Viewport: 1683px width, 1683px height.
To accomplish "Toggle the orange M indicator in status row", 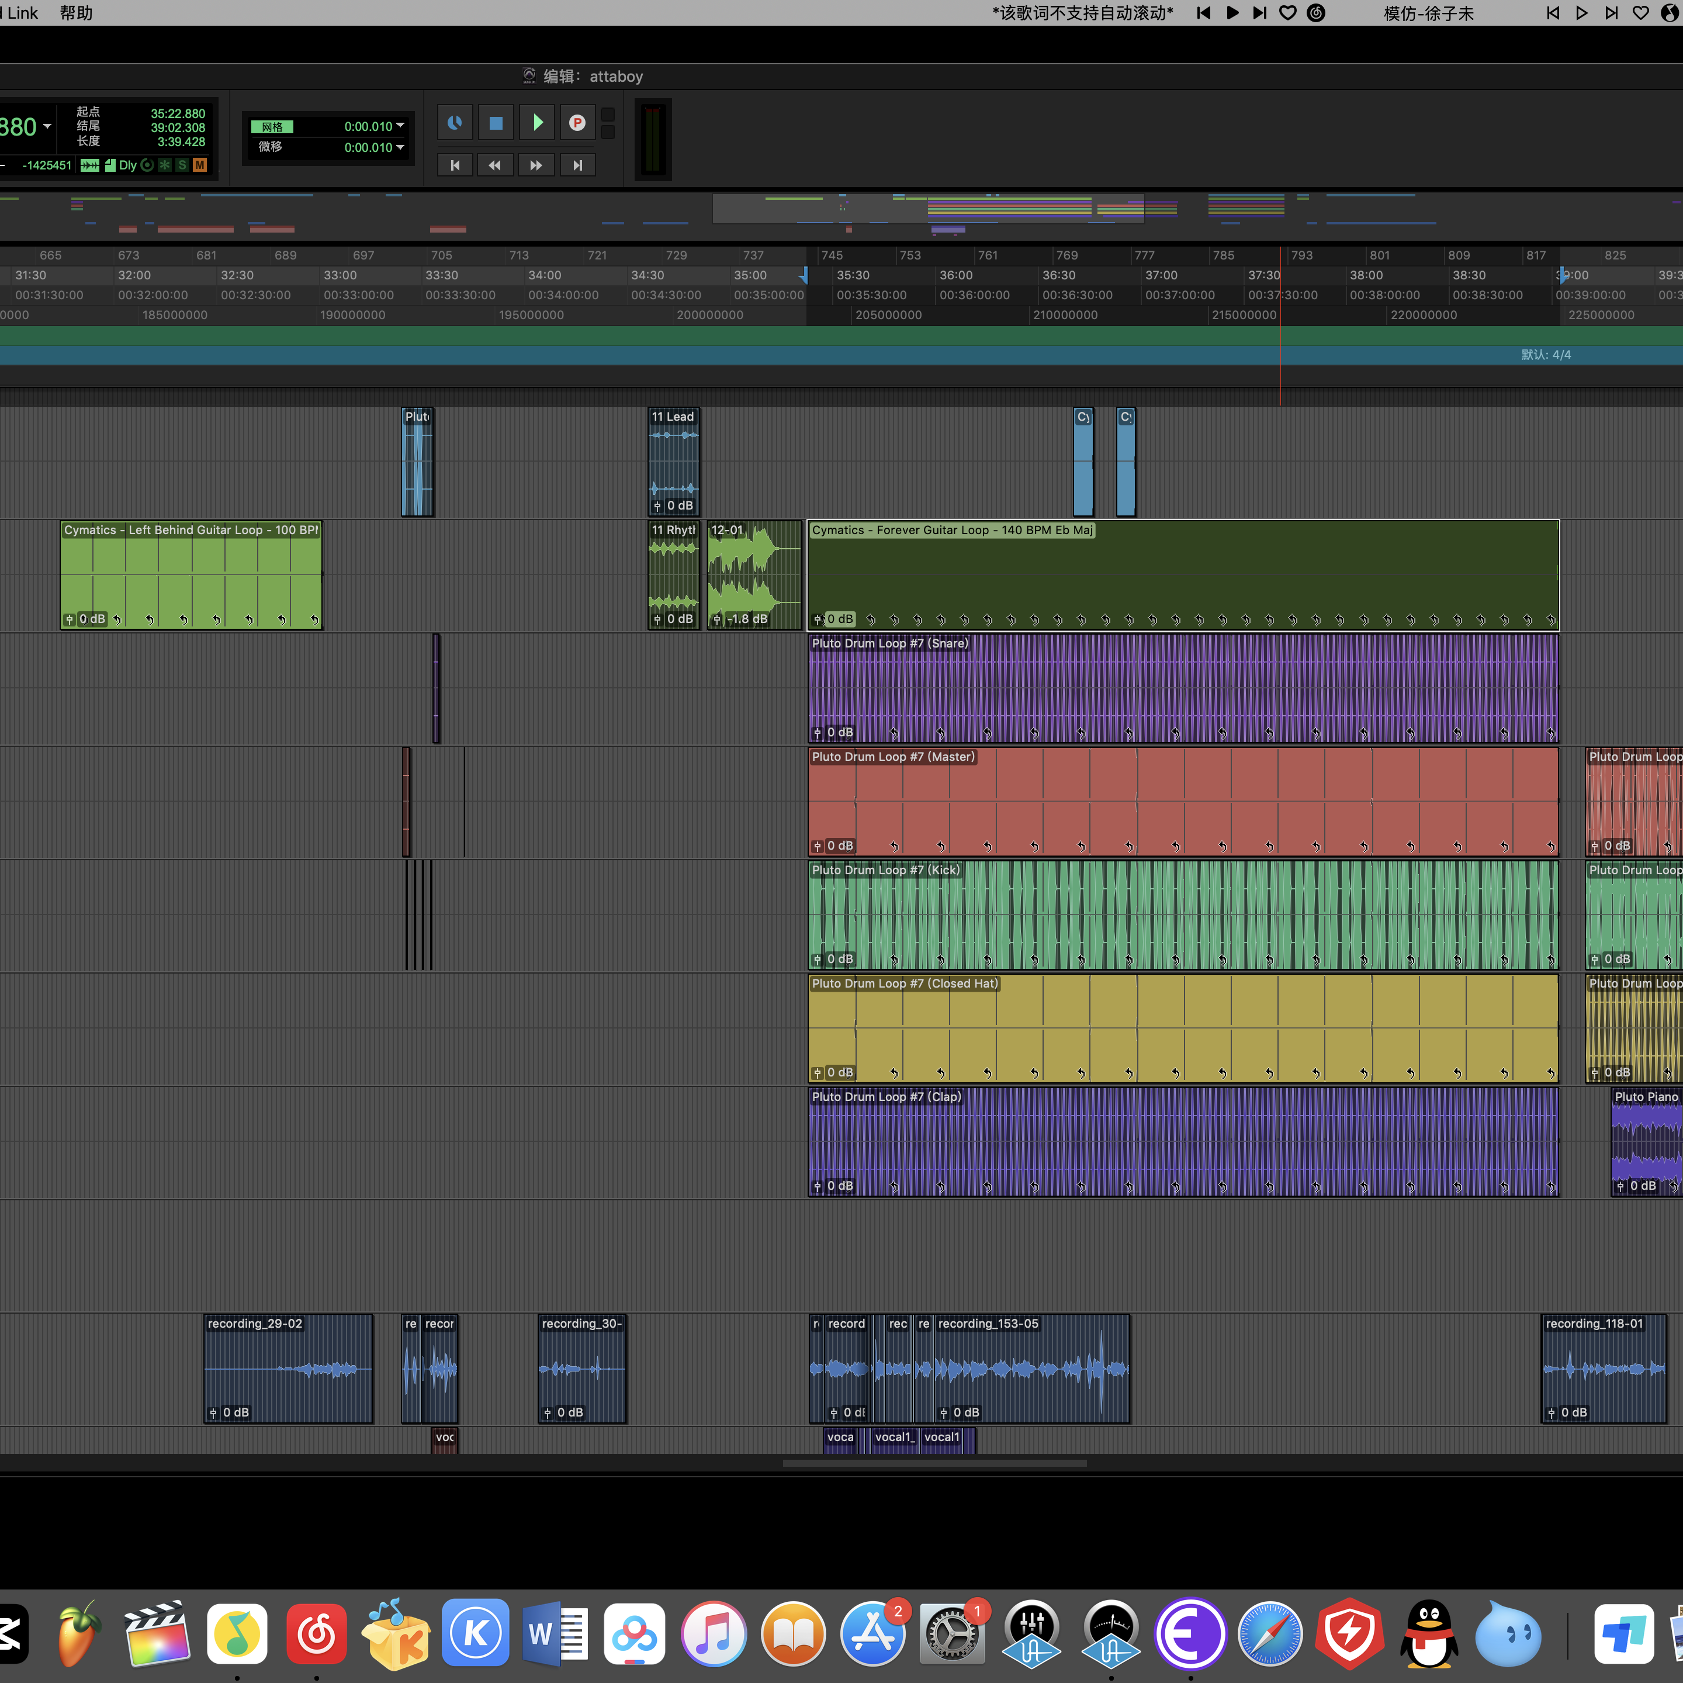I will 200,165.
